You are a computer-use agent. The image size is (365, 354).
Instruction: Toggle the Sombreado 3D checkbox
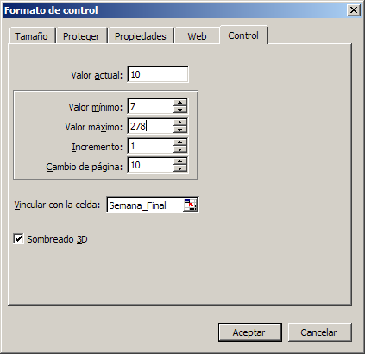coord(18,239)
